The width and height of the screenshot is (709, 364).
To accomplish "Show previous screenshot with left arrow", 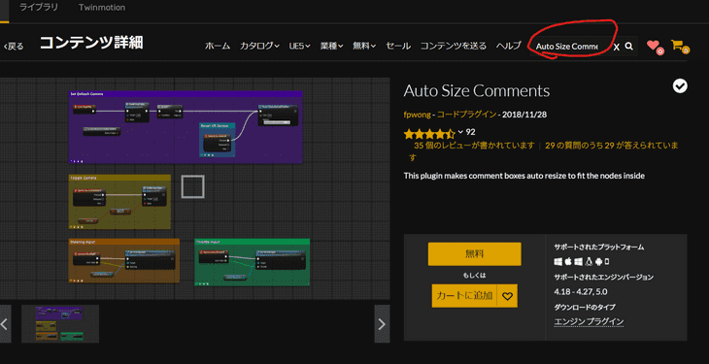I will pyautogui.click(x=5, y=324).
